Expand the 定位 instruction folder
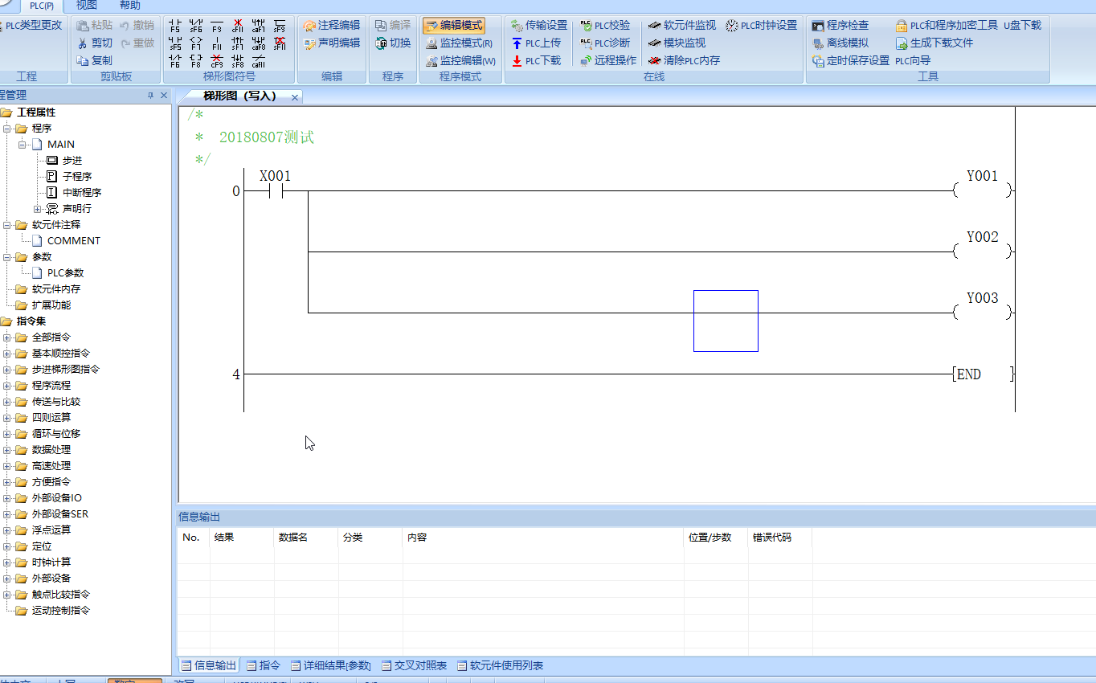Viewport: 1096px width, 683px height. (x=7, y=546)
